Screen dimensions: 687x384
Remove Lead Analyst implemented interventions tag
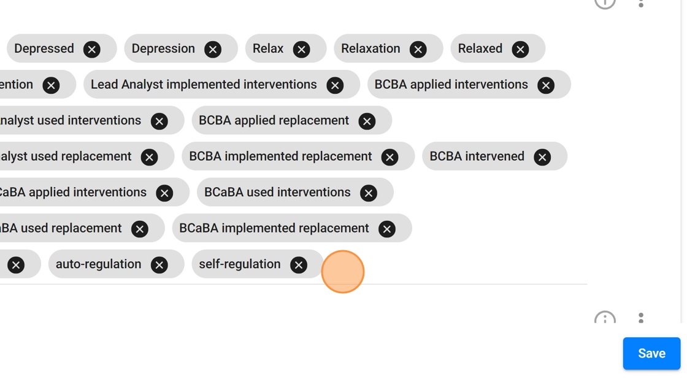(335, 85)
